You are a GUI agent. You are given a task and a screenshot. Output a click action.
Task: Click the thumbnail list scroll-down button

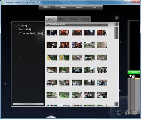117,104
